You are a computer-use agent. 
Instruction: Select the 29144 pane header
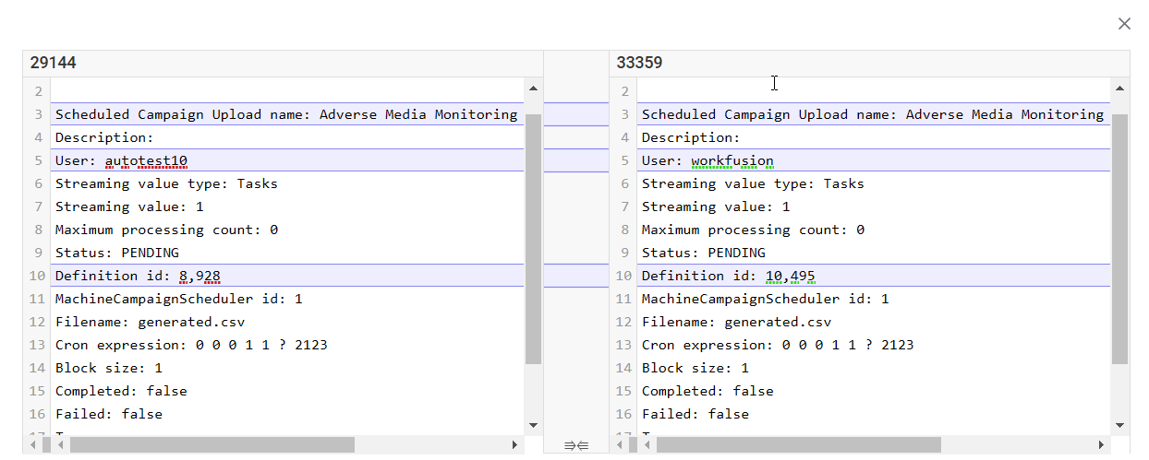tap(283, 63)
